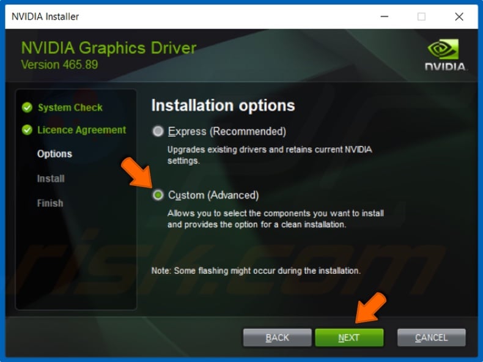Click the 'Upgrades existing drivers' description text
Screen dimensions: 483x362
tap(270, 155)
